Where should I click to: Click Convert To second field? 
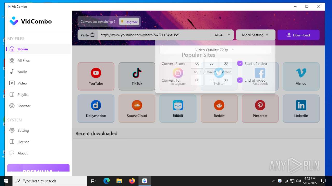226,80
